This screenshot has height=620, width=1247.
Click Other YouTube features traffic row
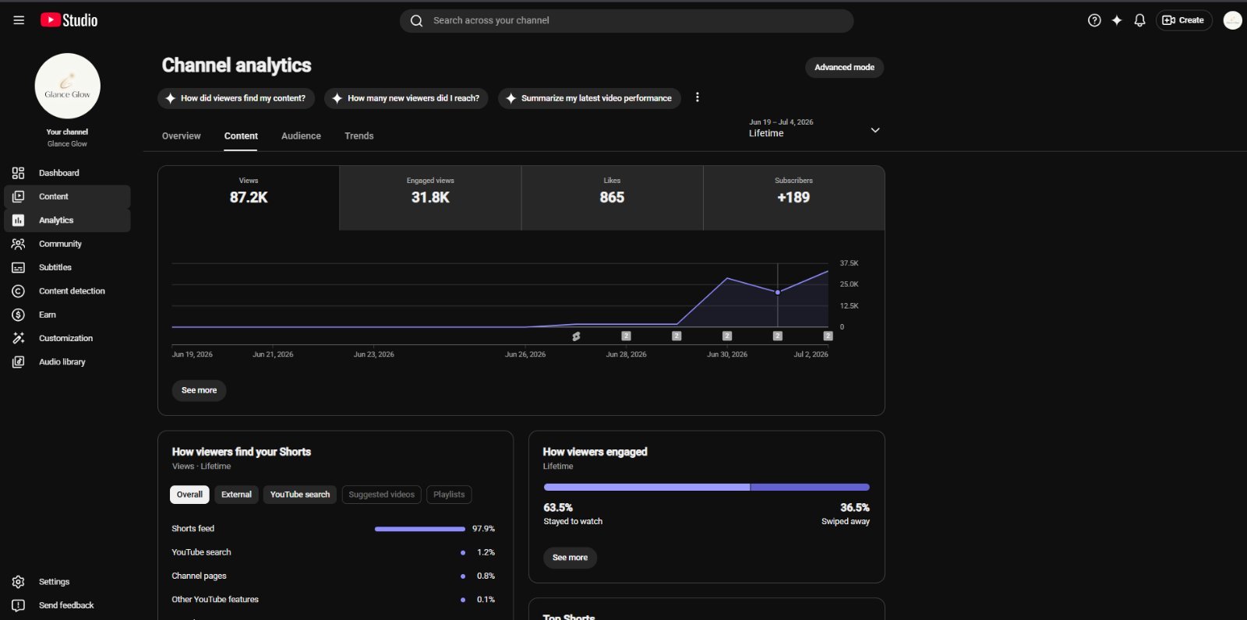[x=334, y=600]
